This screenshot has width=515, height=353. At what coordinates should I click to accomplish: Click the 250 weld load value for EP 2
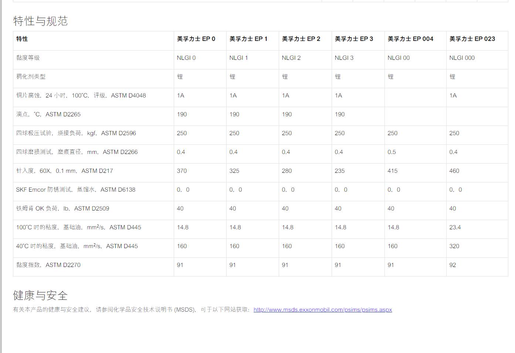[287, 133]
